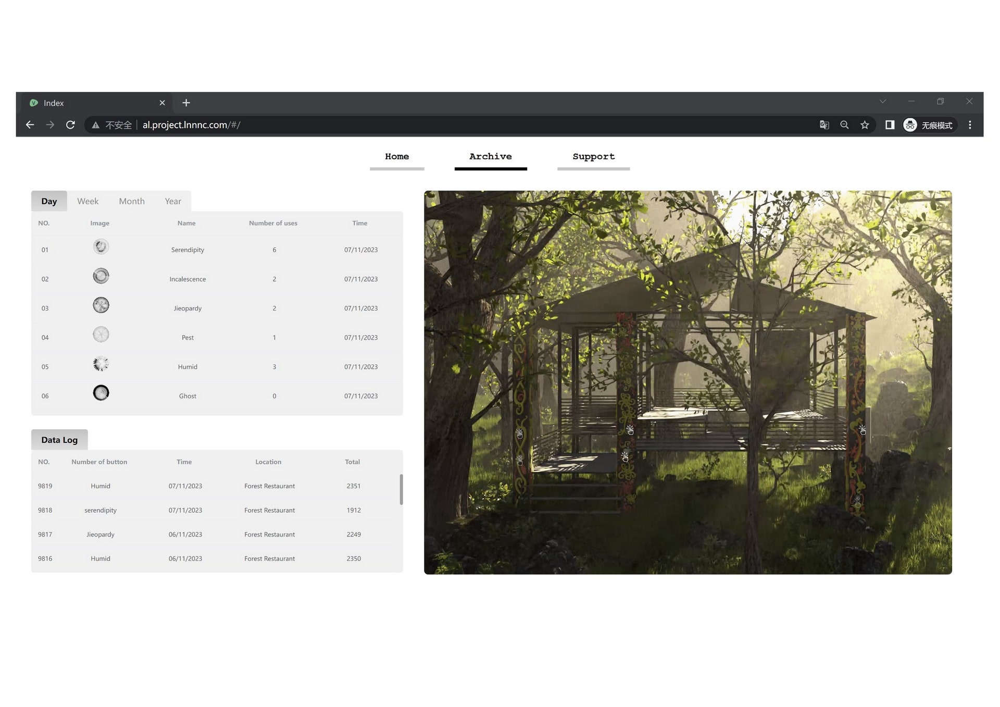Click the address bar URL
This screenshot has width=1000, height=707.
[191, 125]
